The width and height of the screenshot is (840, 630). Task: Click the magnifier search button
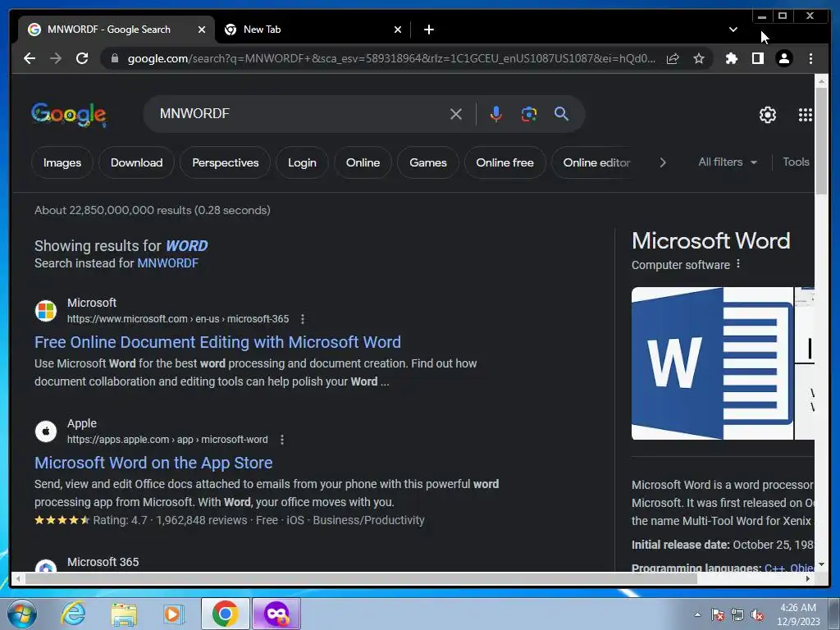pyautogui.click(x=561, y=113)
